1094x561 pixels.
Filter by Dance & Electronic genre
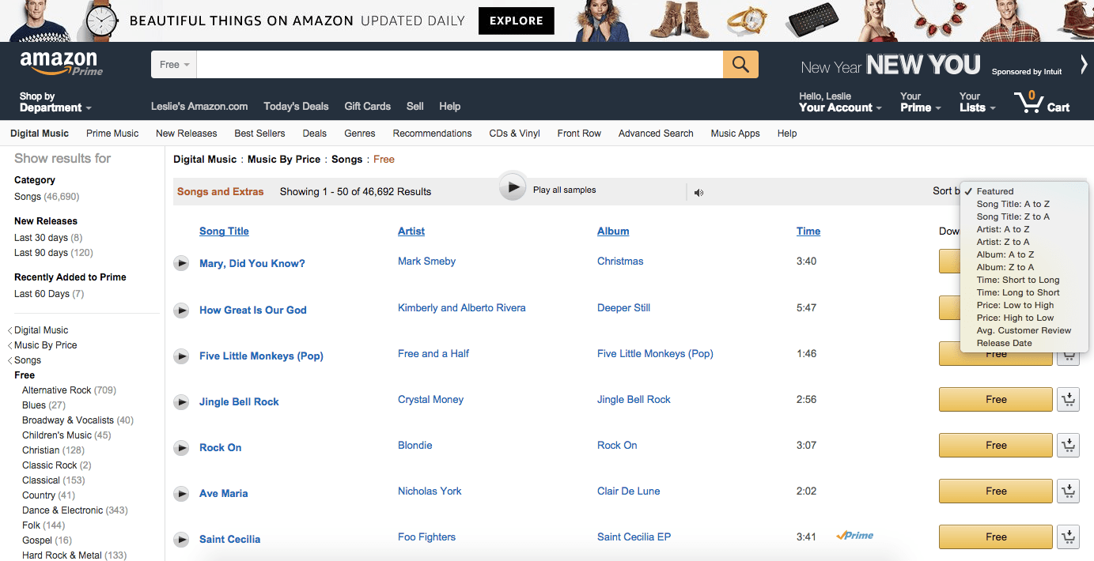pyautogui.click(x=74, y=510)
